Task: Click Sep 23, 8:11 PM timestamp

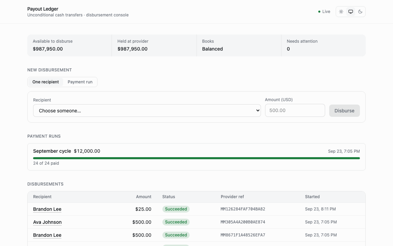Action: [x=320, y=209]
